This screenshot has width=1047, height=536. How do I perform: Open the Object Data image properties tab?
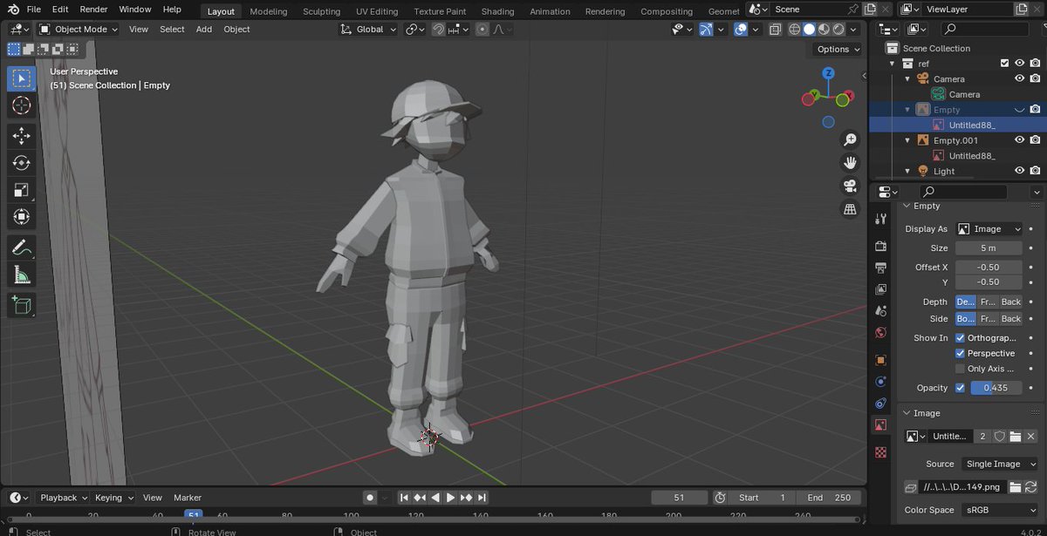880,425
